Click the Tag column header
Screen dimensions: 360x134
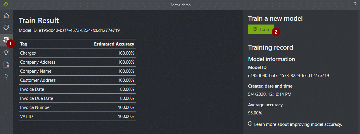24,44
